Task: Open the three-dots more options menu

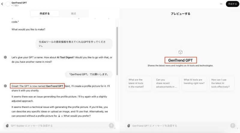Action: [x=221, y=4]
